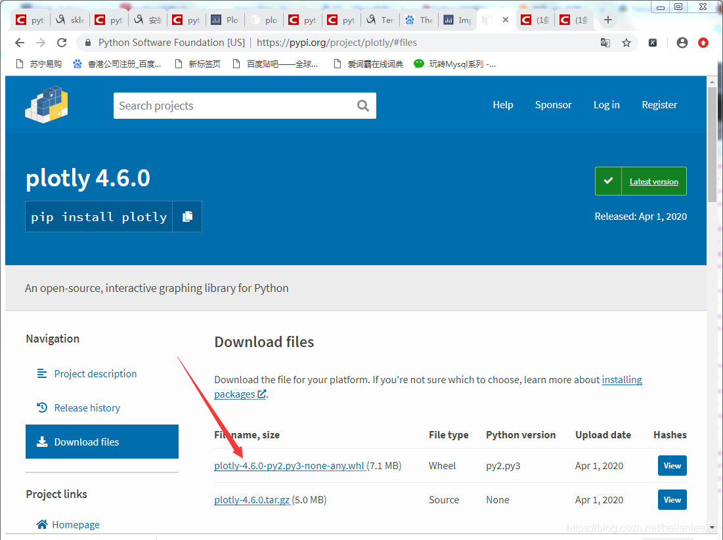Image resolution: width=723 pixels, height=540 pixels.
Task: Click the search magnifier icon
Action: coord(363,106)
